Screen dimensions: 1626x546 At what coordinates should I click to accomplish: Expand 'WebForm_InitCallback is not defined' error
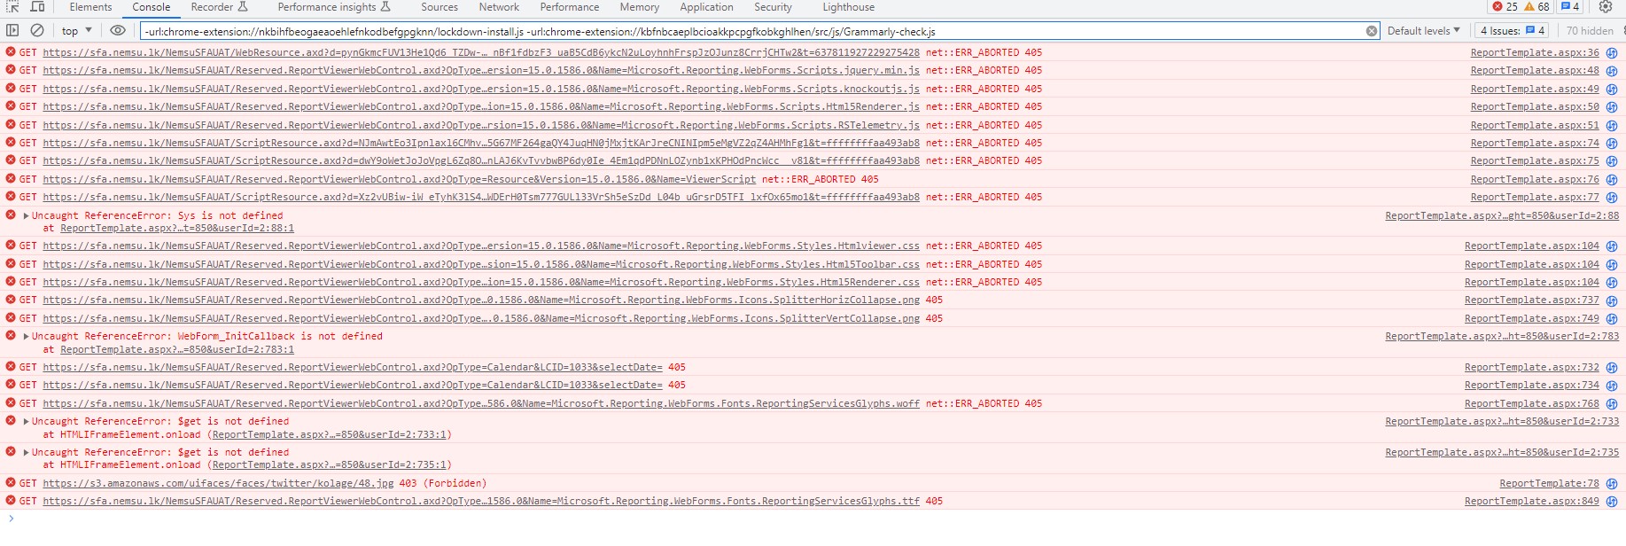pos(27,336)
